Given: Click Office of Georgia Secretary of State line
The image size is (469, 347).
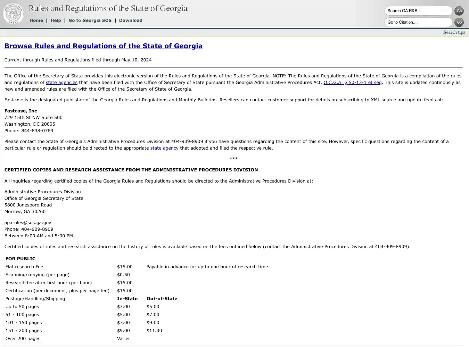Looking at the screenshot, I should point(44,198).
